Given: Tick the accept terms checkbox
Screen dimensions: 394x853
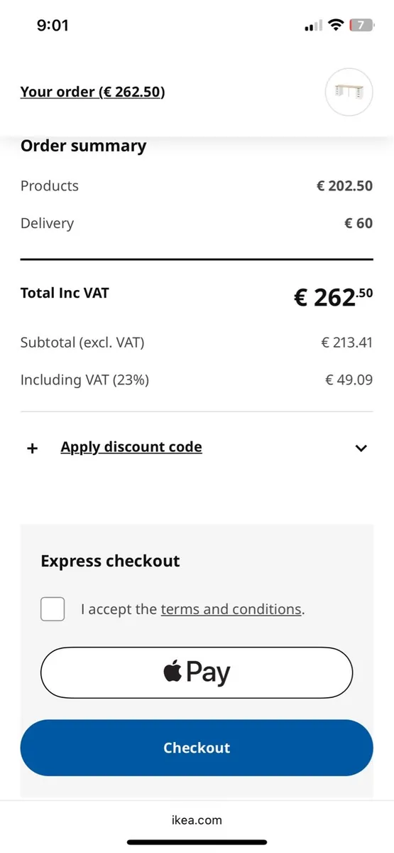Looking at the screenshot, I should (x=53, y=609).
